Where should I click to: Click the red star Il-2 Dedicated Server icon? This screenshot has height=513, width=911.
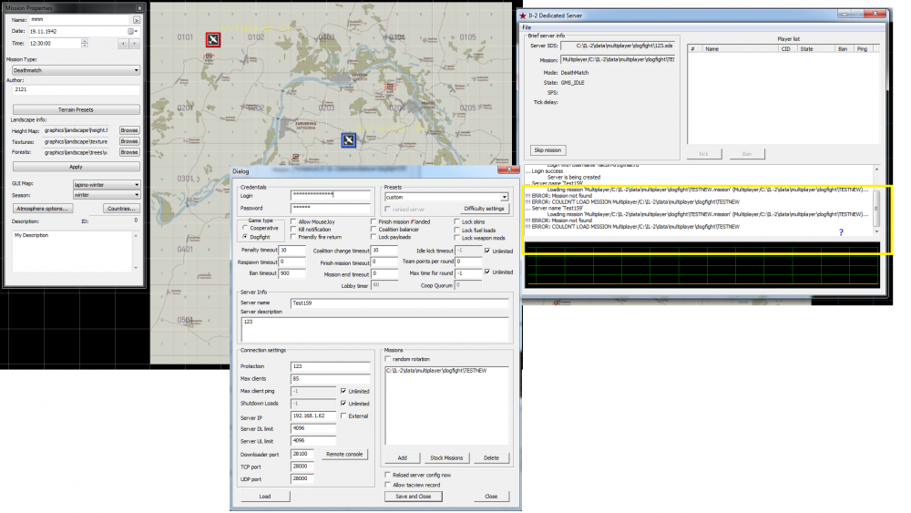(x=522, y=15)
